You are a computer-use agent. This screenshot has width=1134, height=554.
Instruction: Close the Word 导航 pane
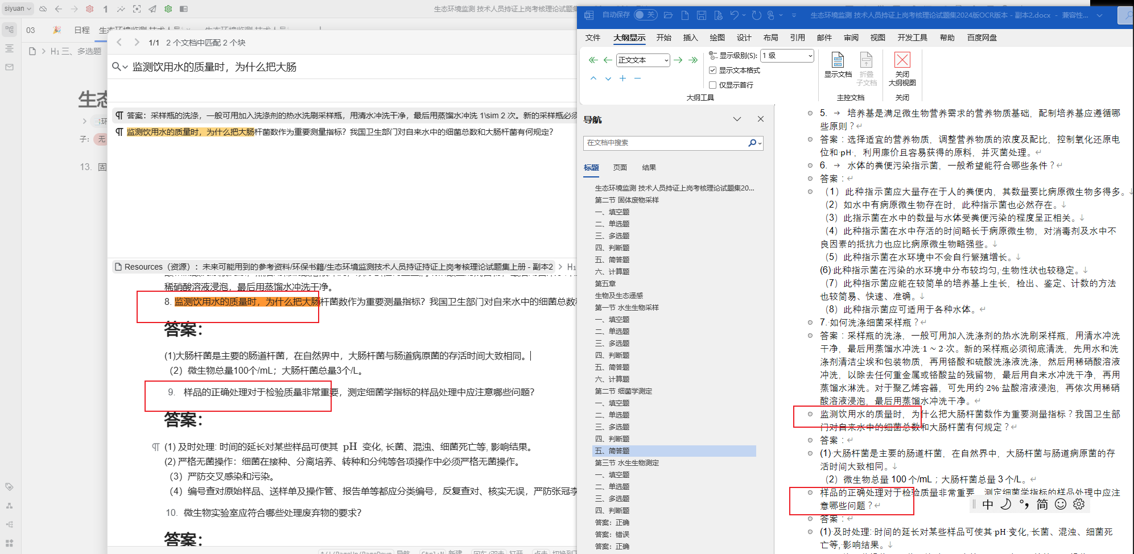tap(761, 119)
